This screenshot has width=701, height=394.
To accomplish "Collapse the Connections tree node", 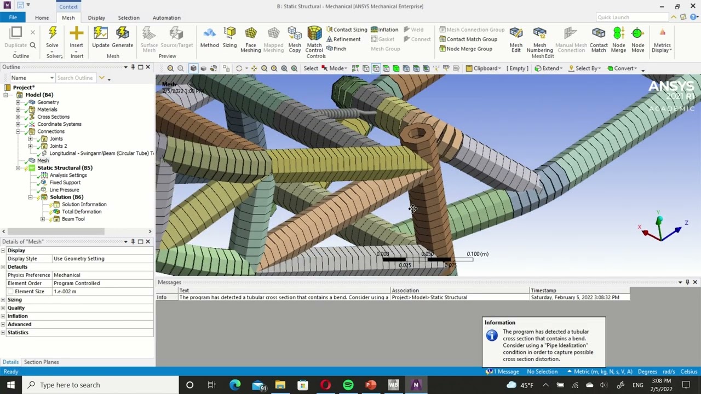I will coord(18,131).
